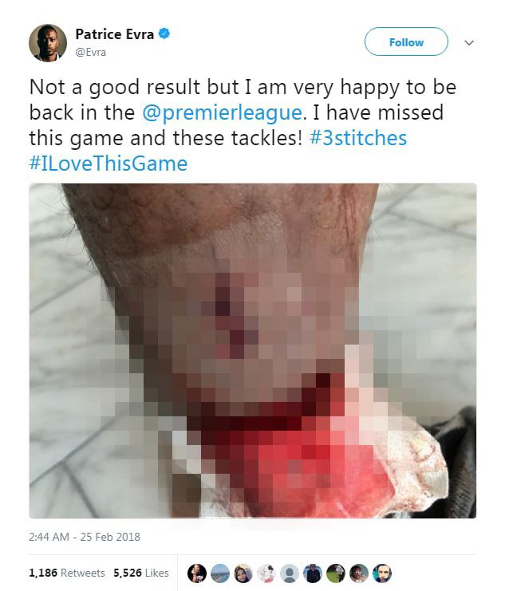Image resolution: width=505 pixels, height=591 pixels.
Task: View the 1,186 Retweets list
Action: (x=67, y=573)
